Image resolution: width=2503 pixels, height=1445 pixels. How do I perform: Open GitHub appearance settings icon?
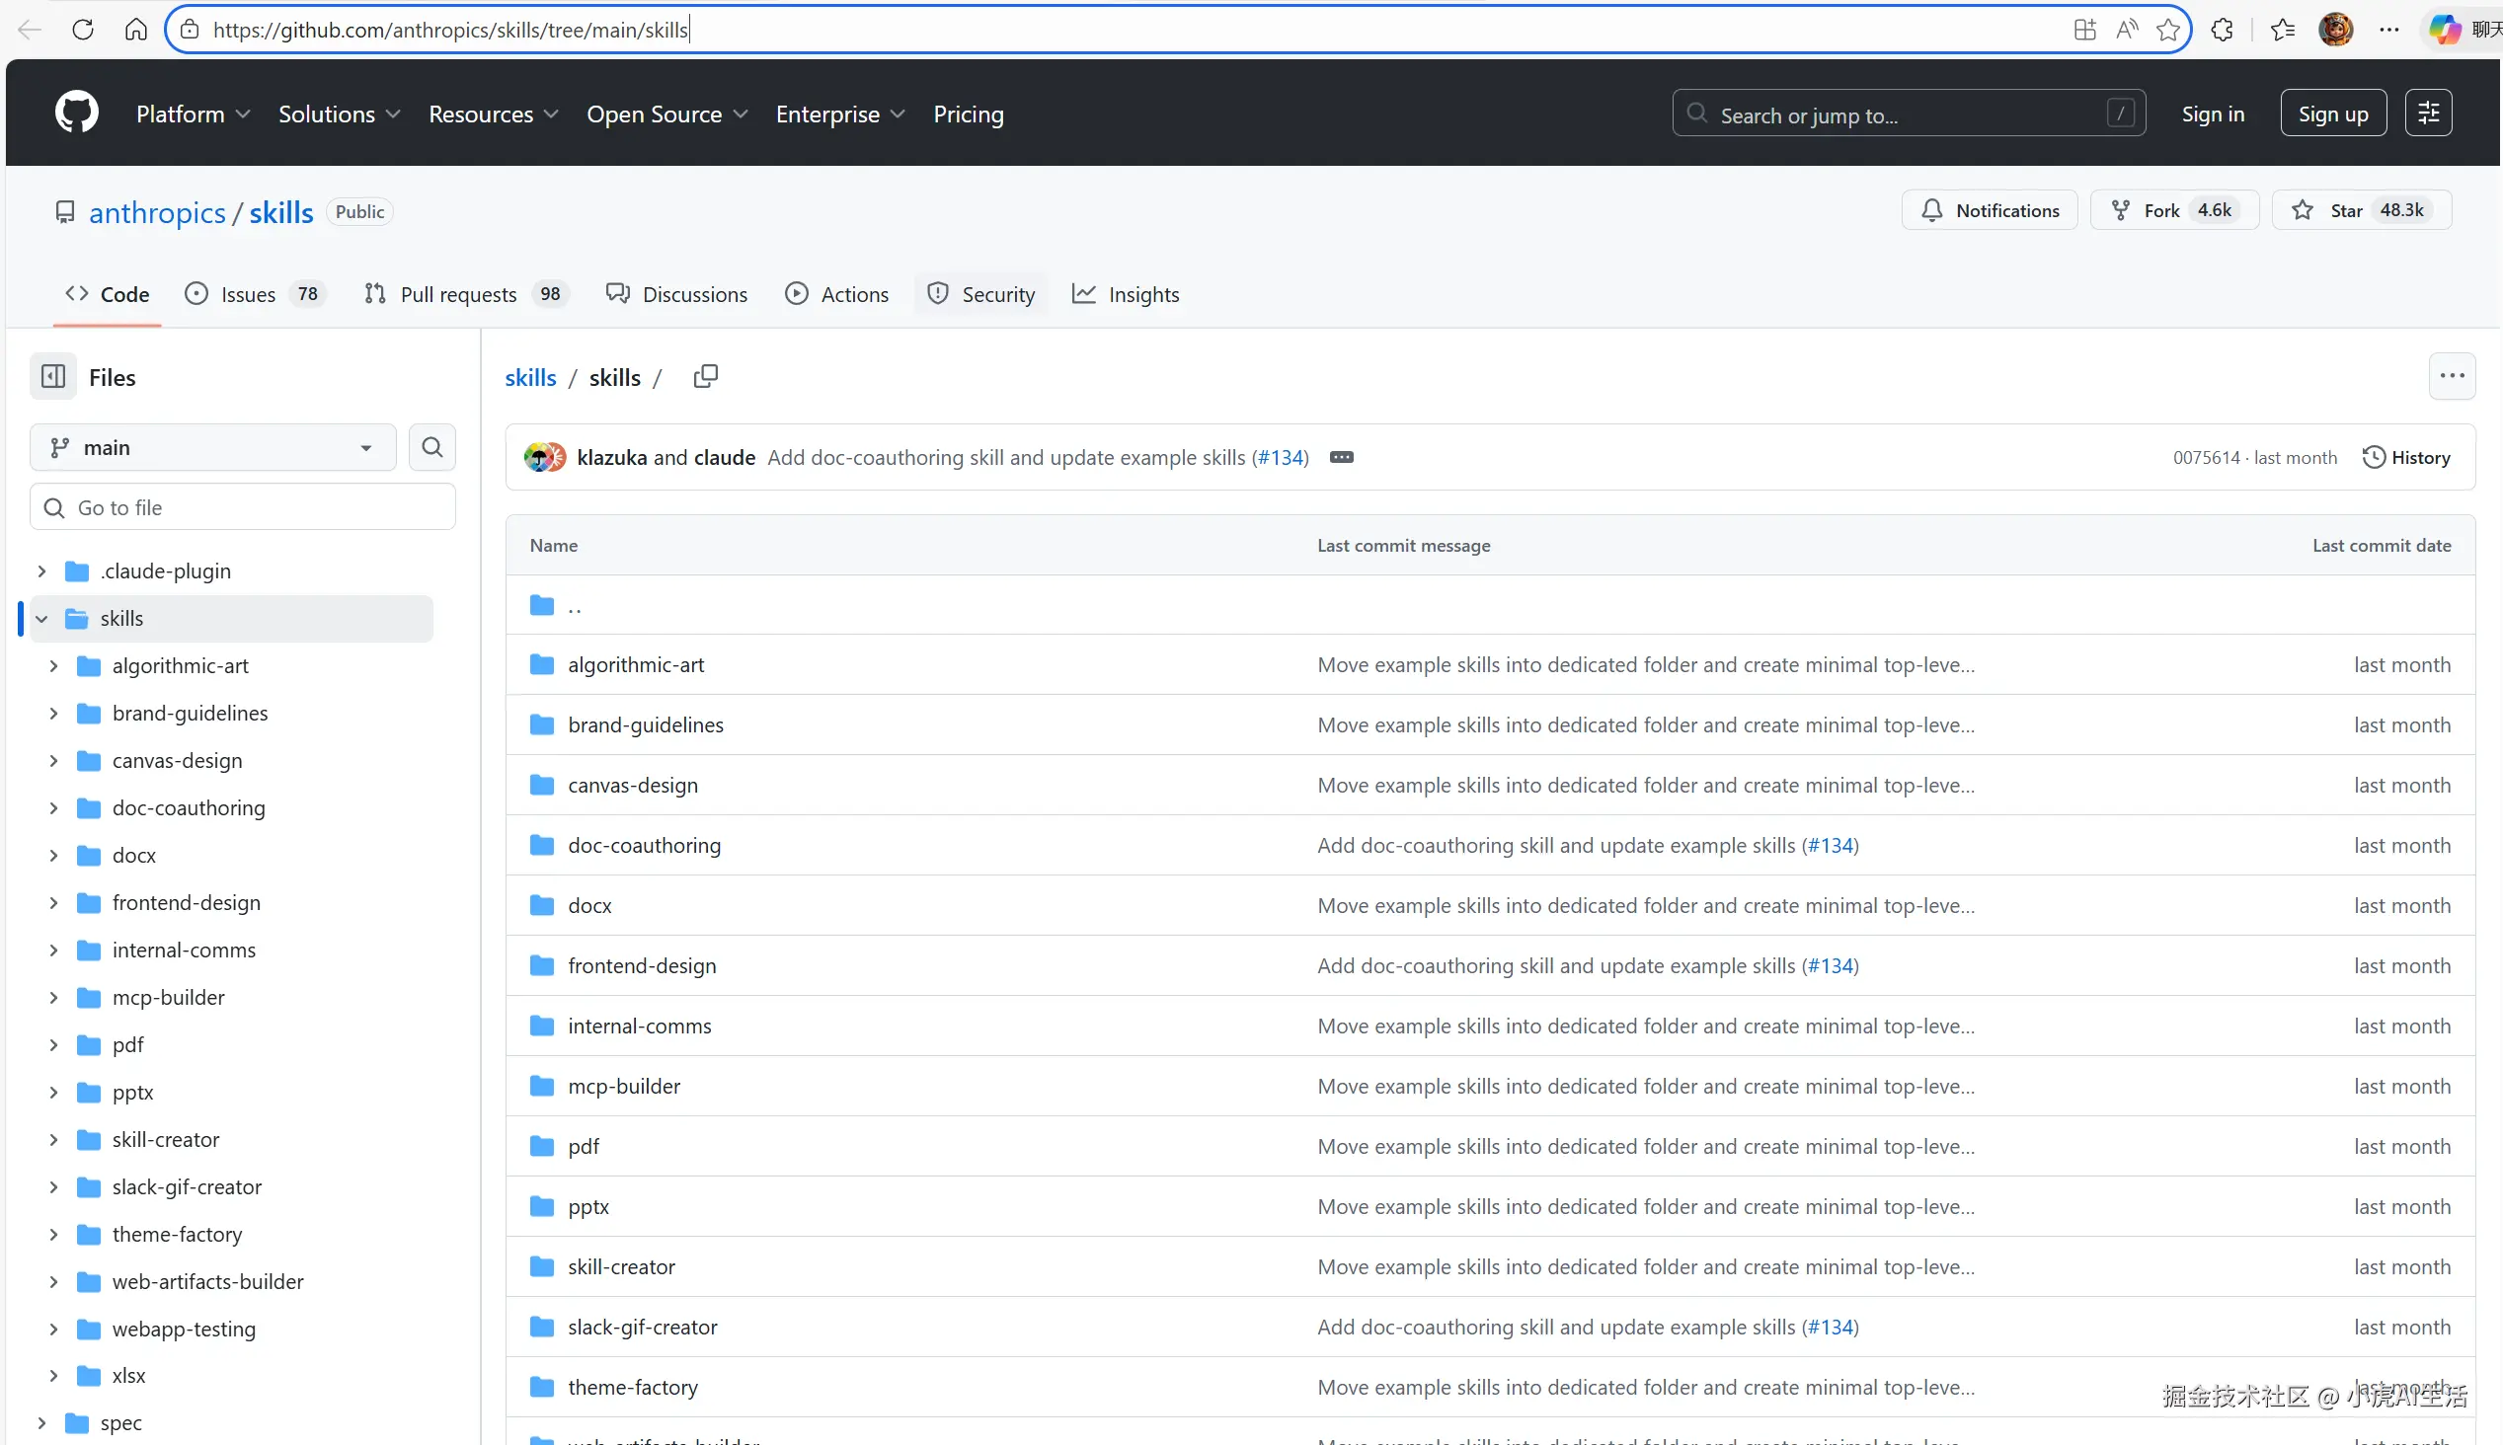pyautogui.click(x=2428, y=114)
